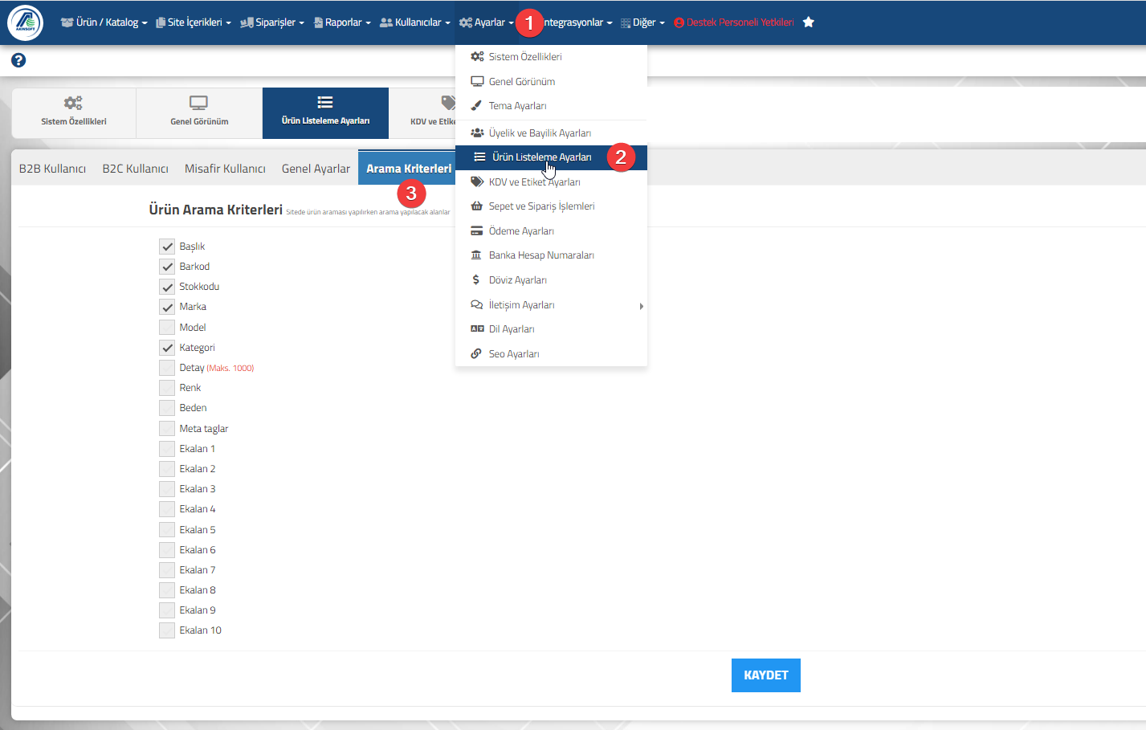The height and width of the screenshot is (730, 1146).
Task: Open the Ürün / Katalog dropdown menu
Action: tap(104, 22)
